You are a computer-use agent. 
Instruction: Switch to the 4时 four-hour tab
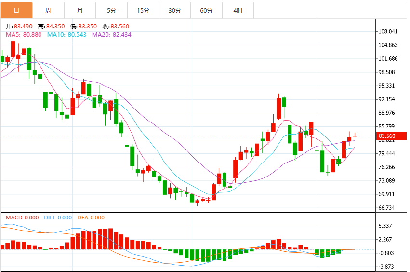[238, 11]
